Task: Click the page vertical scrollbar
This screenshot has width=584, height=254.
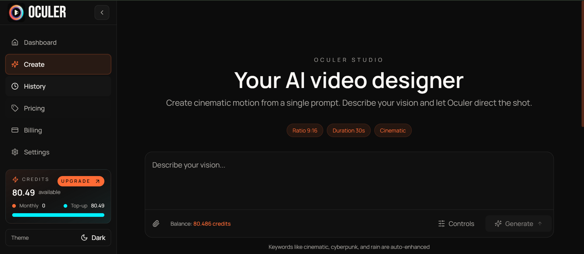Action: 582,64
